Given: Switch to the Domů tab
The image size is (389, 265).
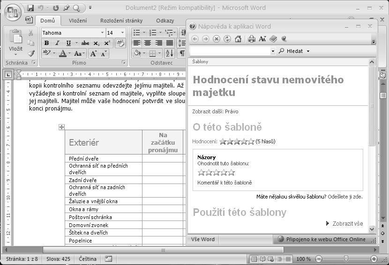Looking at the screenshot, I should click(x=48, y=21).
